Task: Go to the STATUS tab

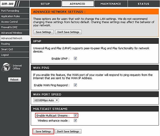Action: click(143, 4)
